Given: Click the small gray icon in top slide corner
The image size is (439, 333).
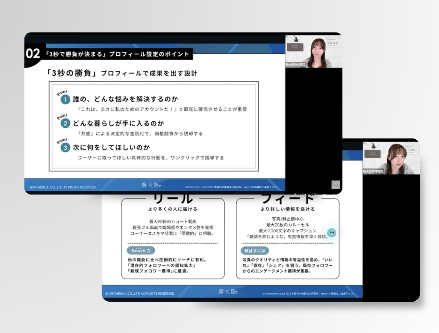Looking at the screenshot, I should click(x=336, y=185).
